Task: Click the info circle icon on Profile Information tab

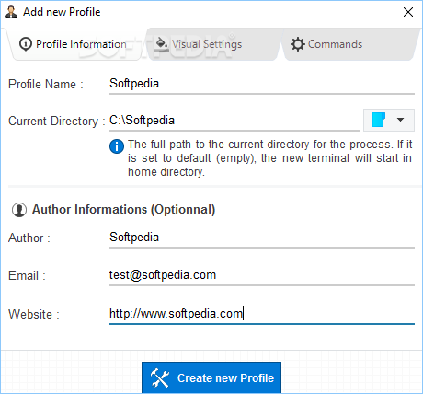Action: click(x=26, y=44)
